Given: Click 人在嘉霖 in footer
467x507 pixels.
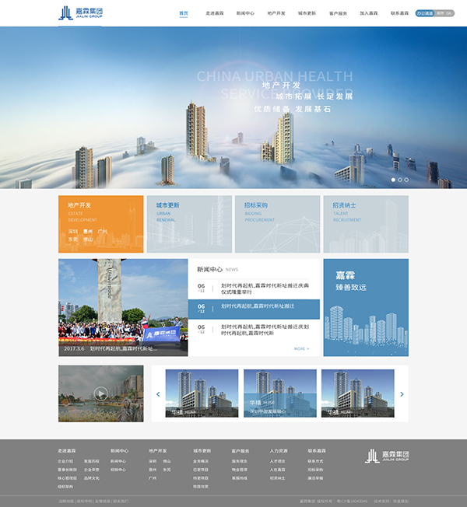Looking at the screenshot, I should pos(278,470).
